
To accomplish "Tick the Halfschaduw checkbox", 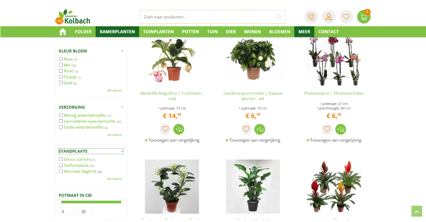I will pos(61,165).
